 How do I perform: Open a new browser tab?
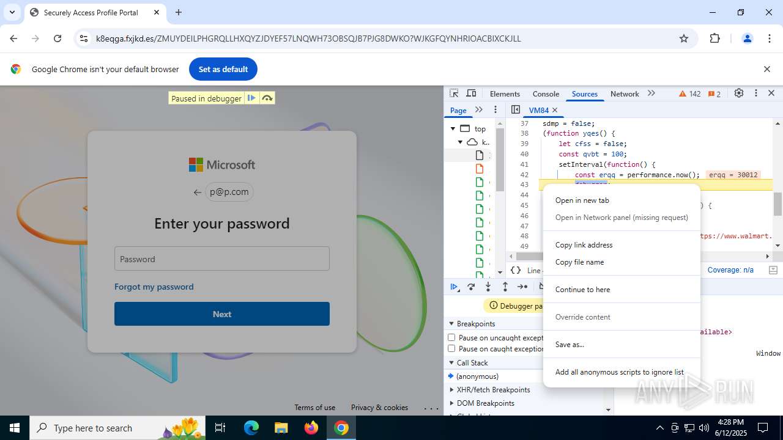(x=179, y=12)
